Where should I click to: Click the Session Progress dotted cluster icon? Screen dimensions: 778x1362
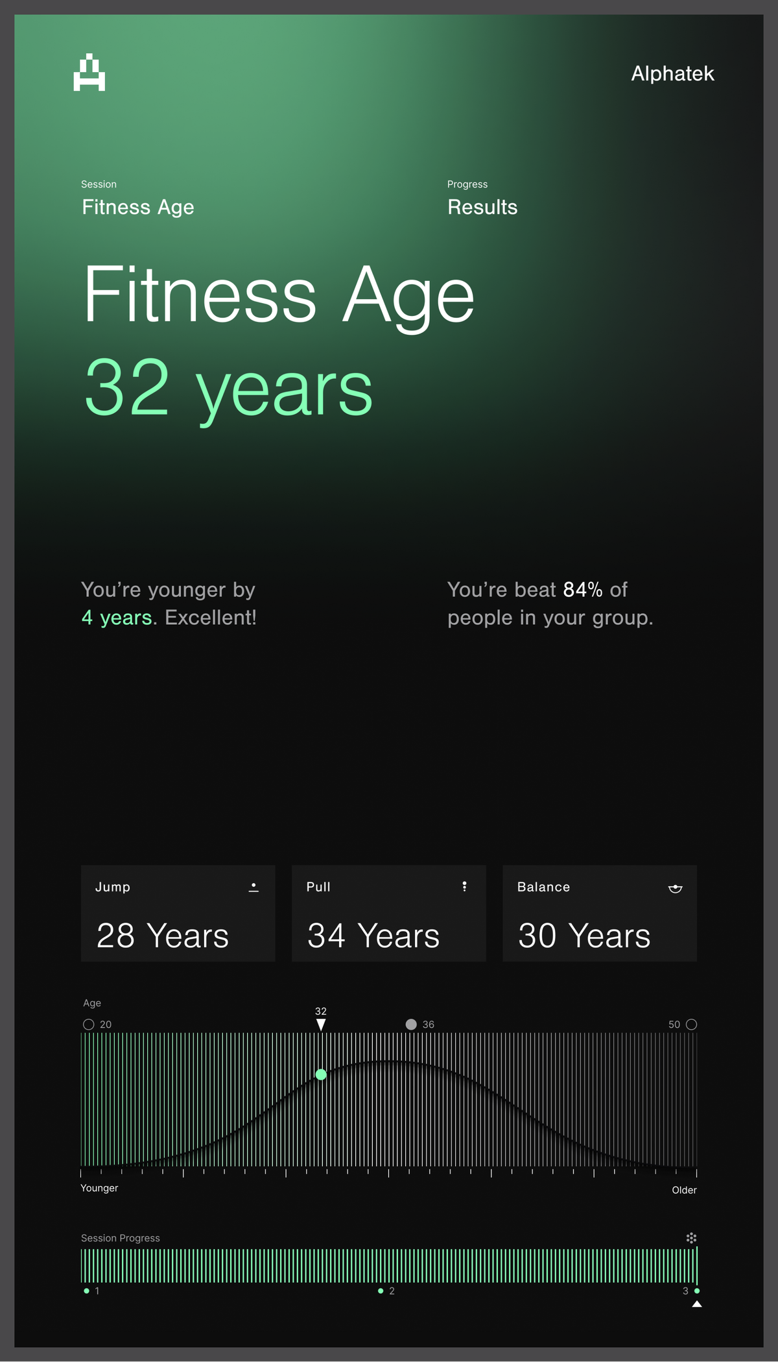[x=691, y=1238]
